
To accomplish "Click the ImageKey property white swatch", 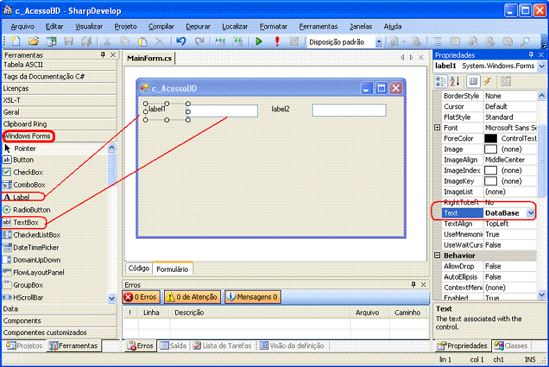I will (491, 181).
